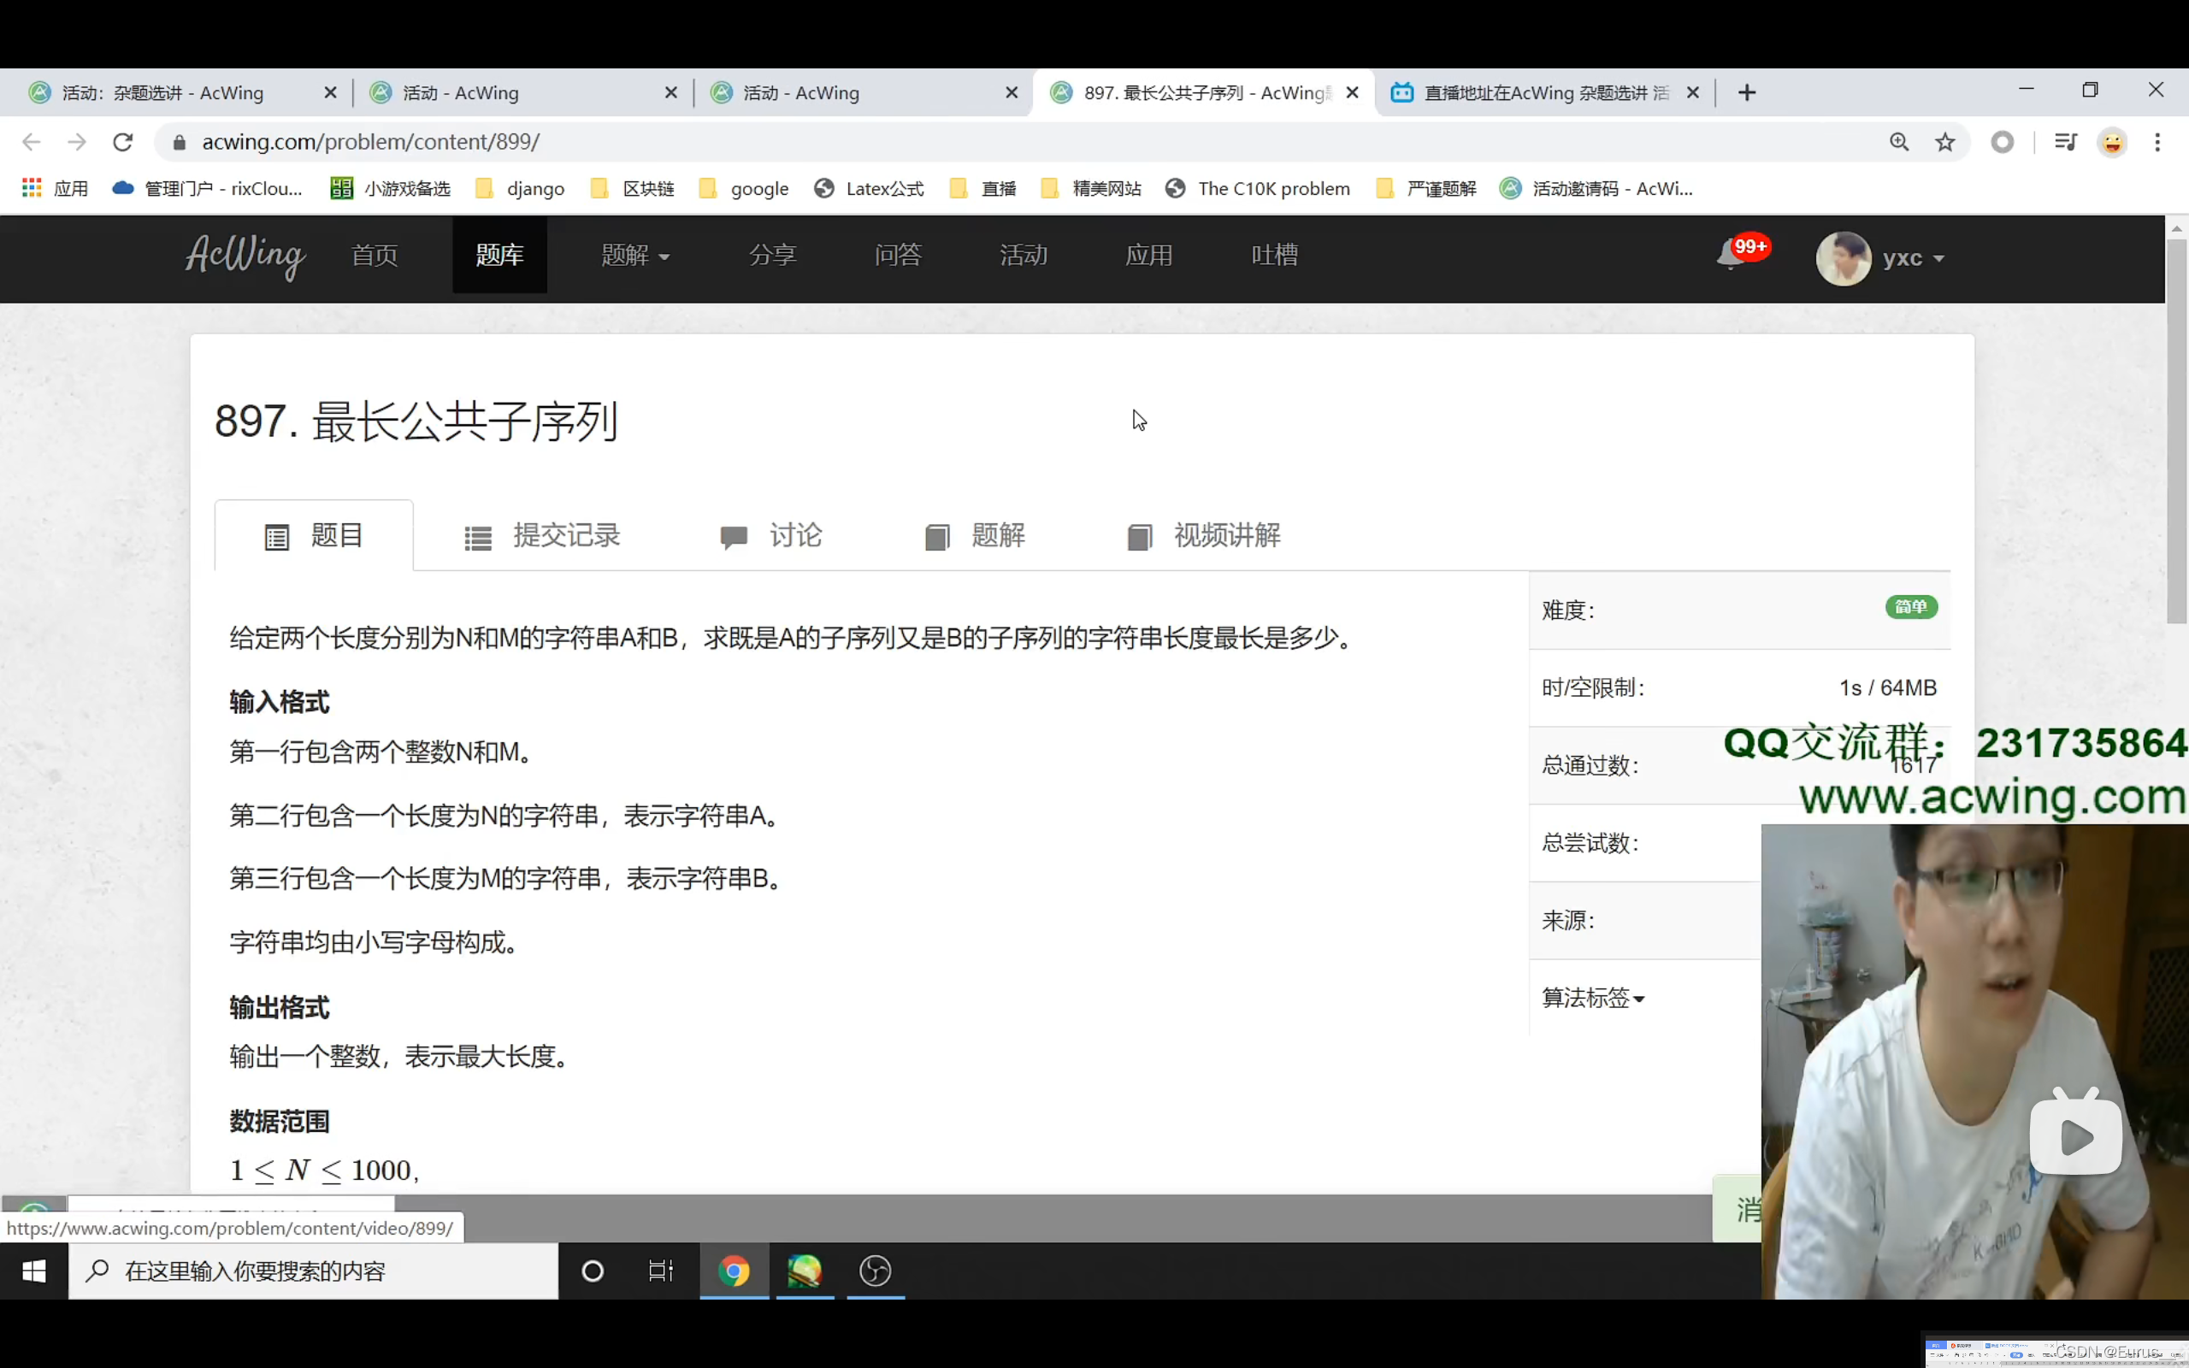Click the emoji extension icon in toolbar
Viewport: 2189px width, 1368px height.
[2113, 141]
